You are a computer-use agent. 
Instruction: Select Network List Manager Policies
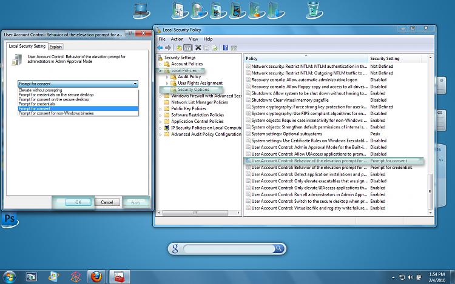click(200, 102)
